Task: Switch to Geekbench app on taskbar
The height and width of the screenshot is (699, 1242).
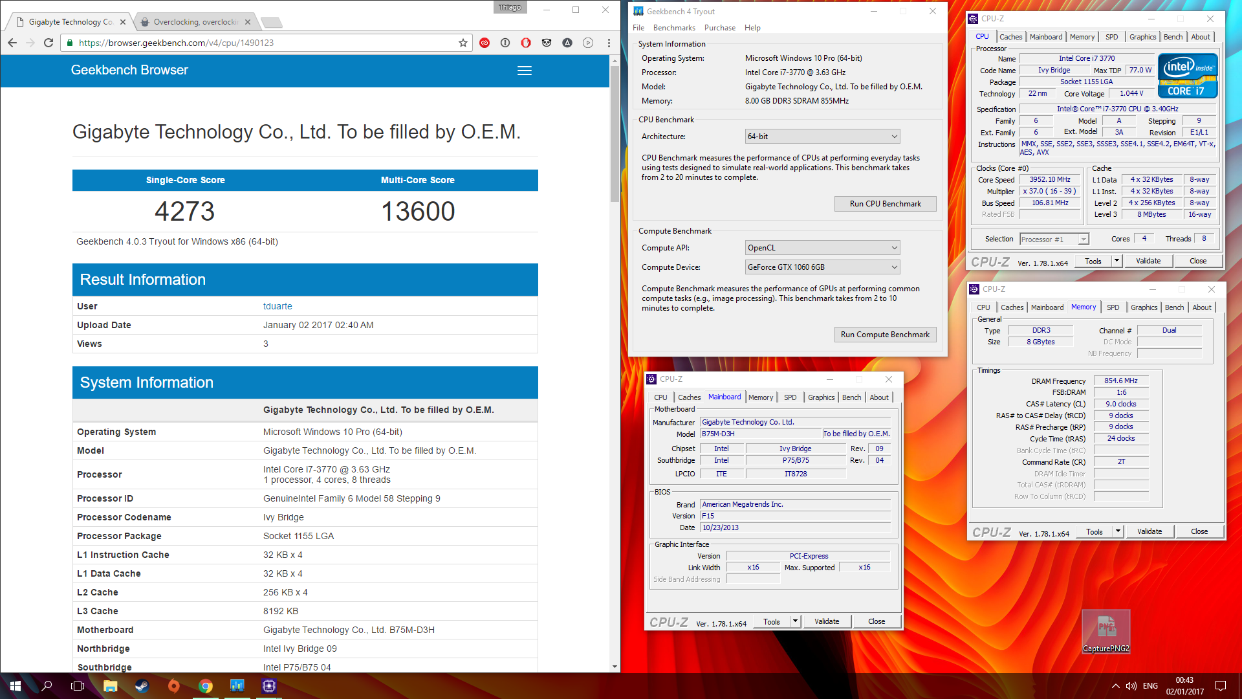Action: click(x=237, y=686)
